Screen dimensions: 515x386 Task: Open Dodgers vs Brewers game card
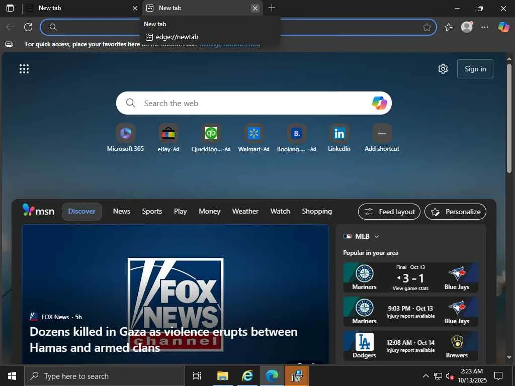pos(410,346)
